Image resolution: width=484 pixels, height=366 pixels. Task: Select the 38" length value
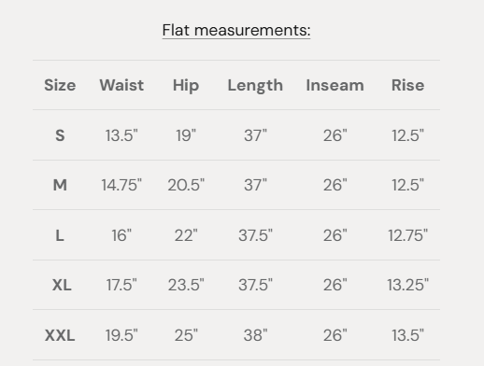coord(255,335)
